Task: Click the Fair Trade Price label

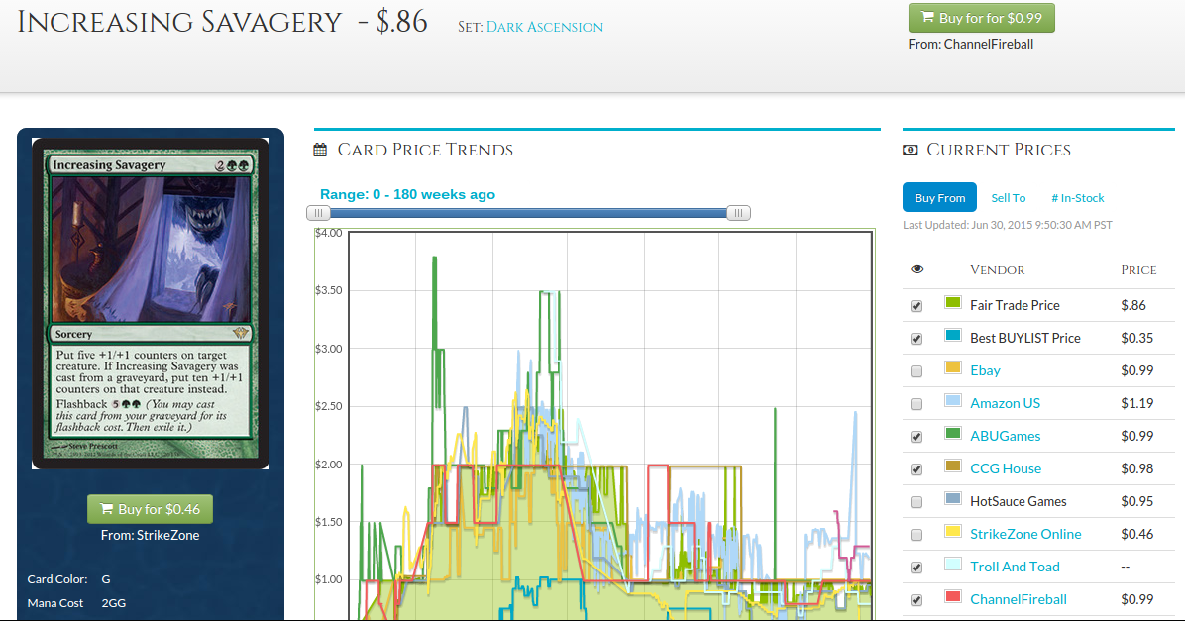Action: (1015, 305)
